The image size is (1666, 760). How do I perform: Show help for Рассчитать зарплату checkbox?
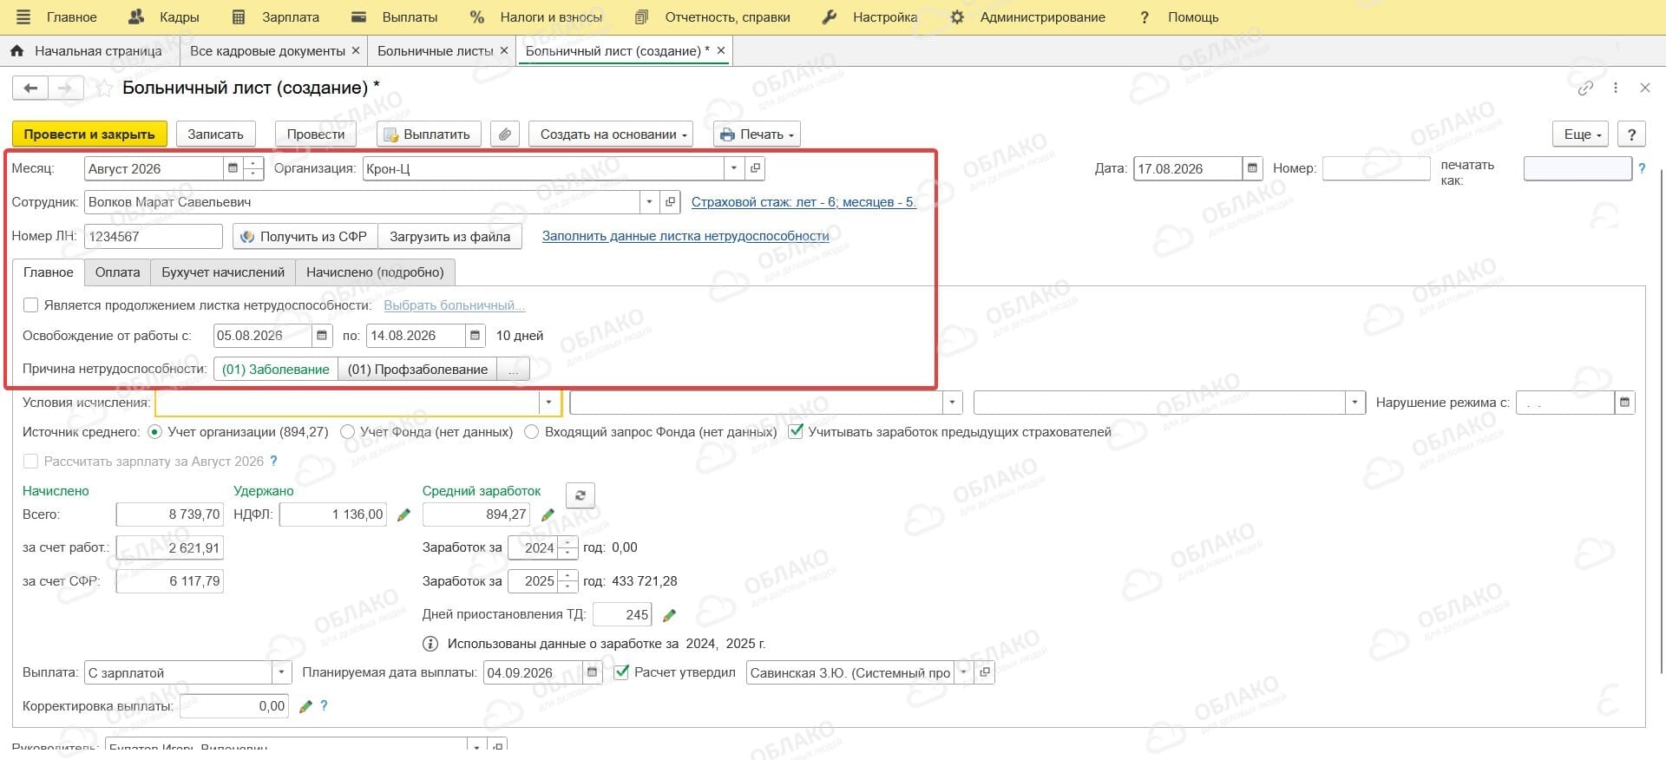coord(274,462)
